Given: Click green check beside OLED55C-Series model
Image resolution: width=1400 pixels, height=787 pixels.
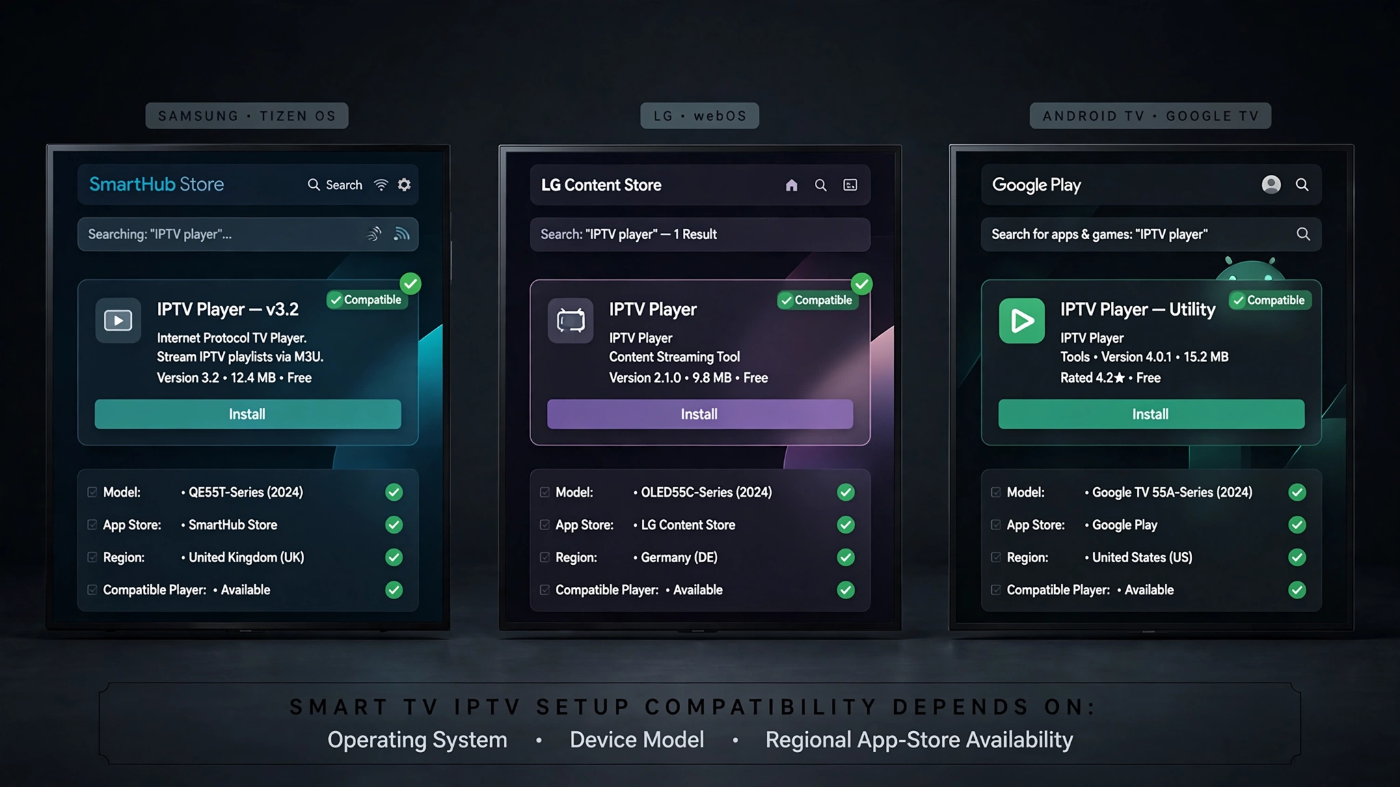Looking at the screenshot, I should pos(846,493).
